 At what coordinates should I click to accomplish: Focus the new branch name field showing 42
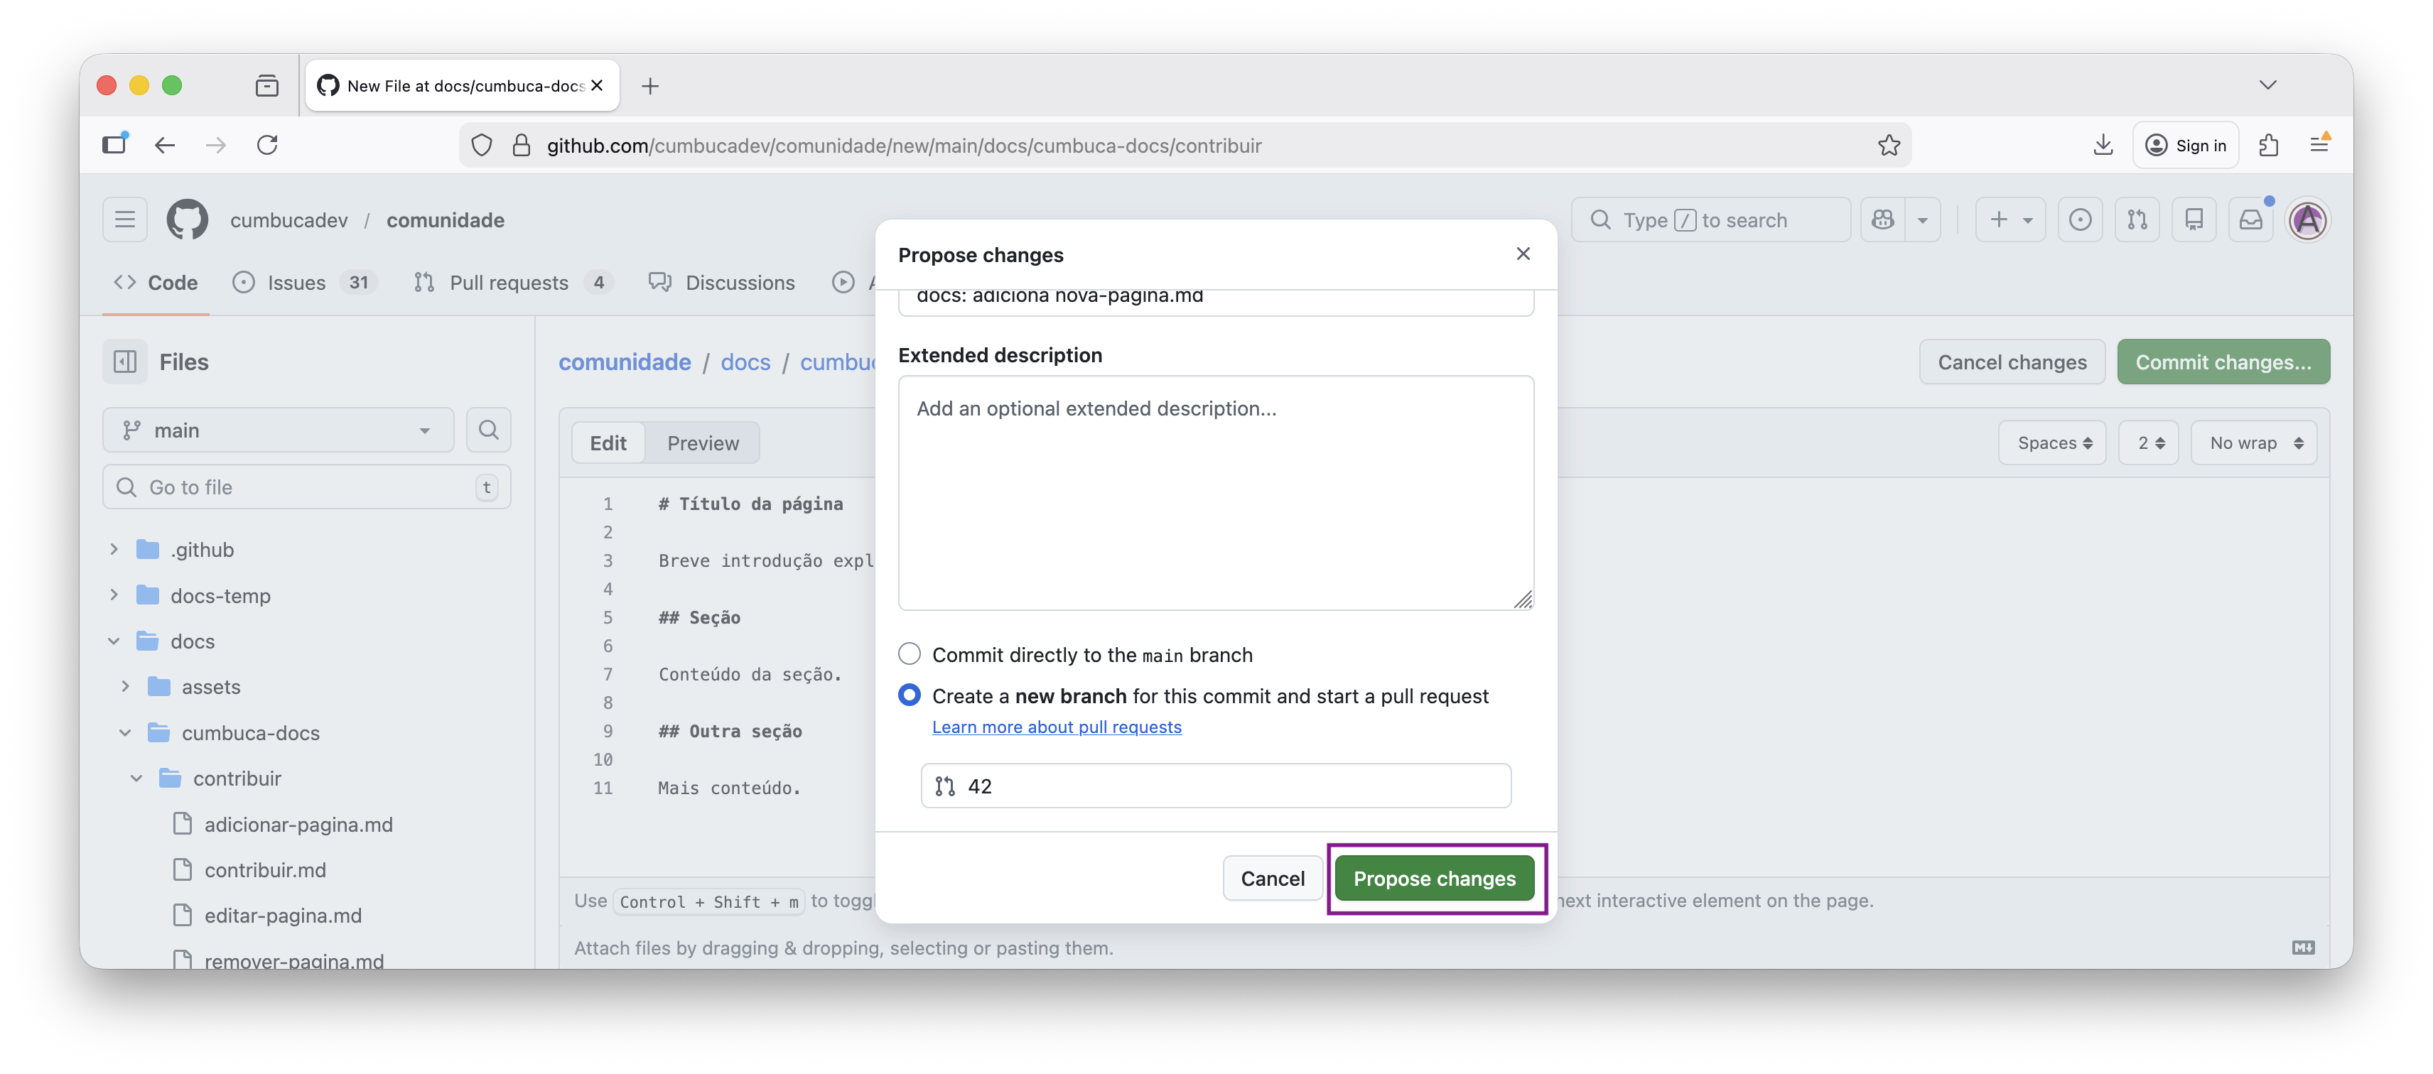tap(1216, 785)
